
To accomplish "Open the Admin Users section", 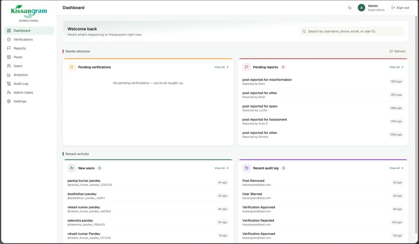I will pos(29,92).
